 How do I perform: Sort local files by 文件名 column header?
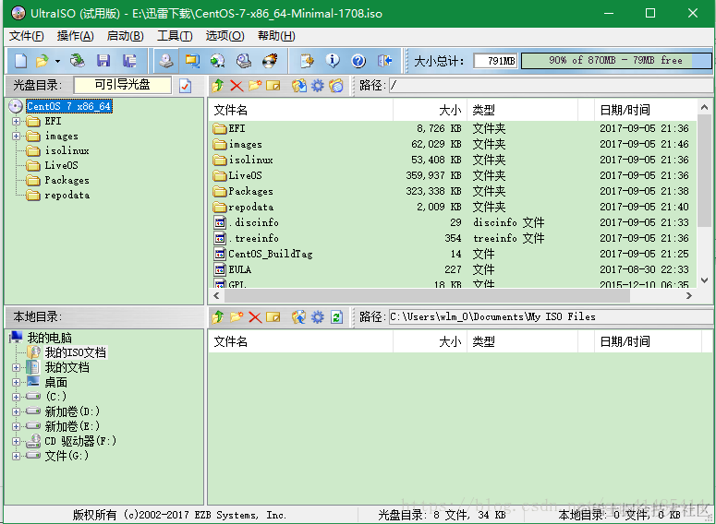301,341
